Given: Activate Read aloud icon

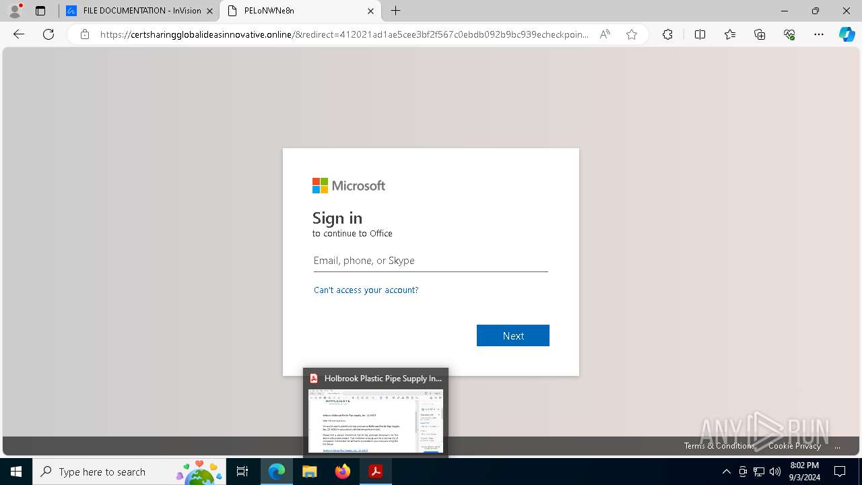Looking at the screenshot, I should click(x=605, y=34).
